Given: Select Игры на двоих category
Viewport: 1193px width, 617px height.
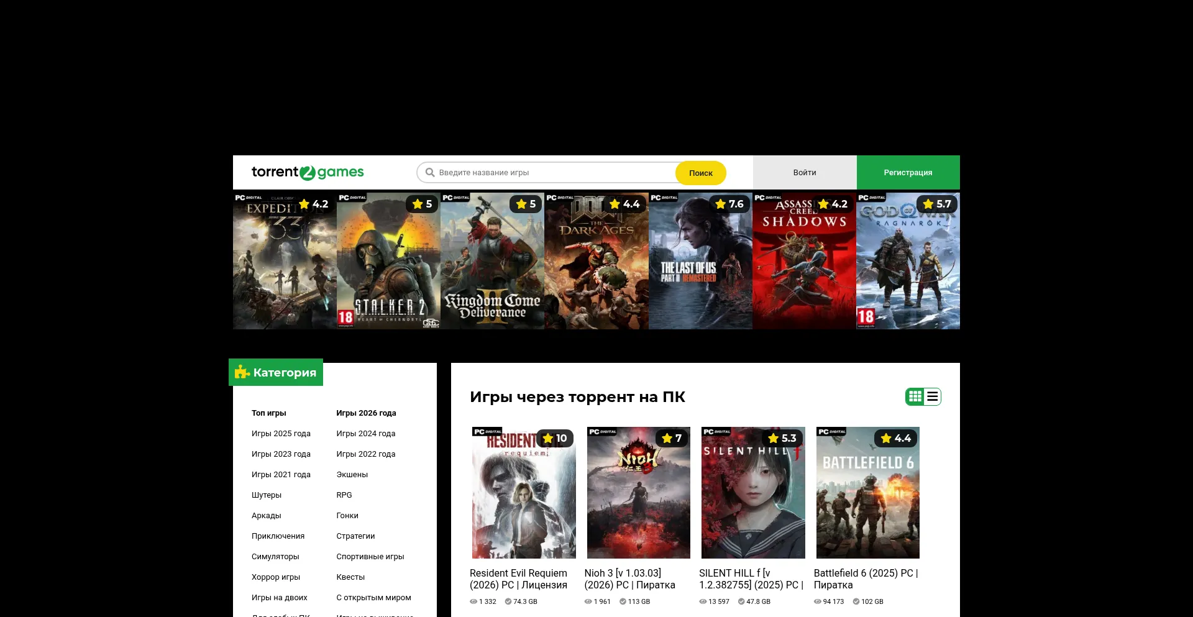Looking at the screenshot, I should (280, 598).
